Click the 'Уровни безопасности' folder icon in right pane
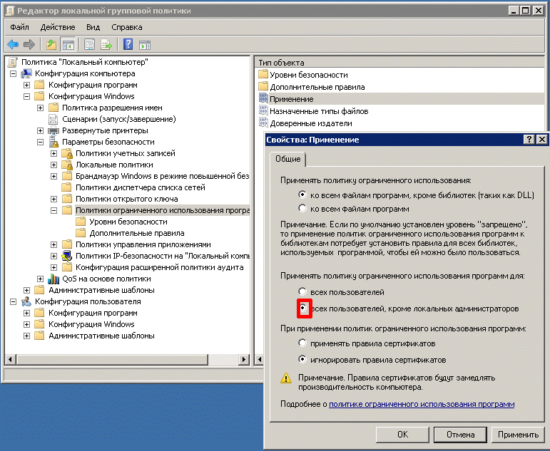Screen dimensions: 550x451 pos(263,74)
